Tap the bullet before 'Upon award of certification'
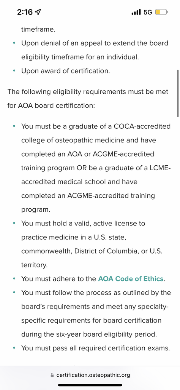The image size is (180, 390). coord(15,71)
